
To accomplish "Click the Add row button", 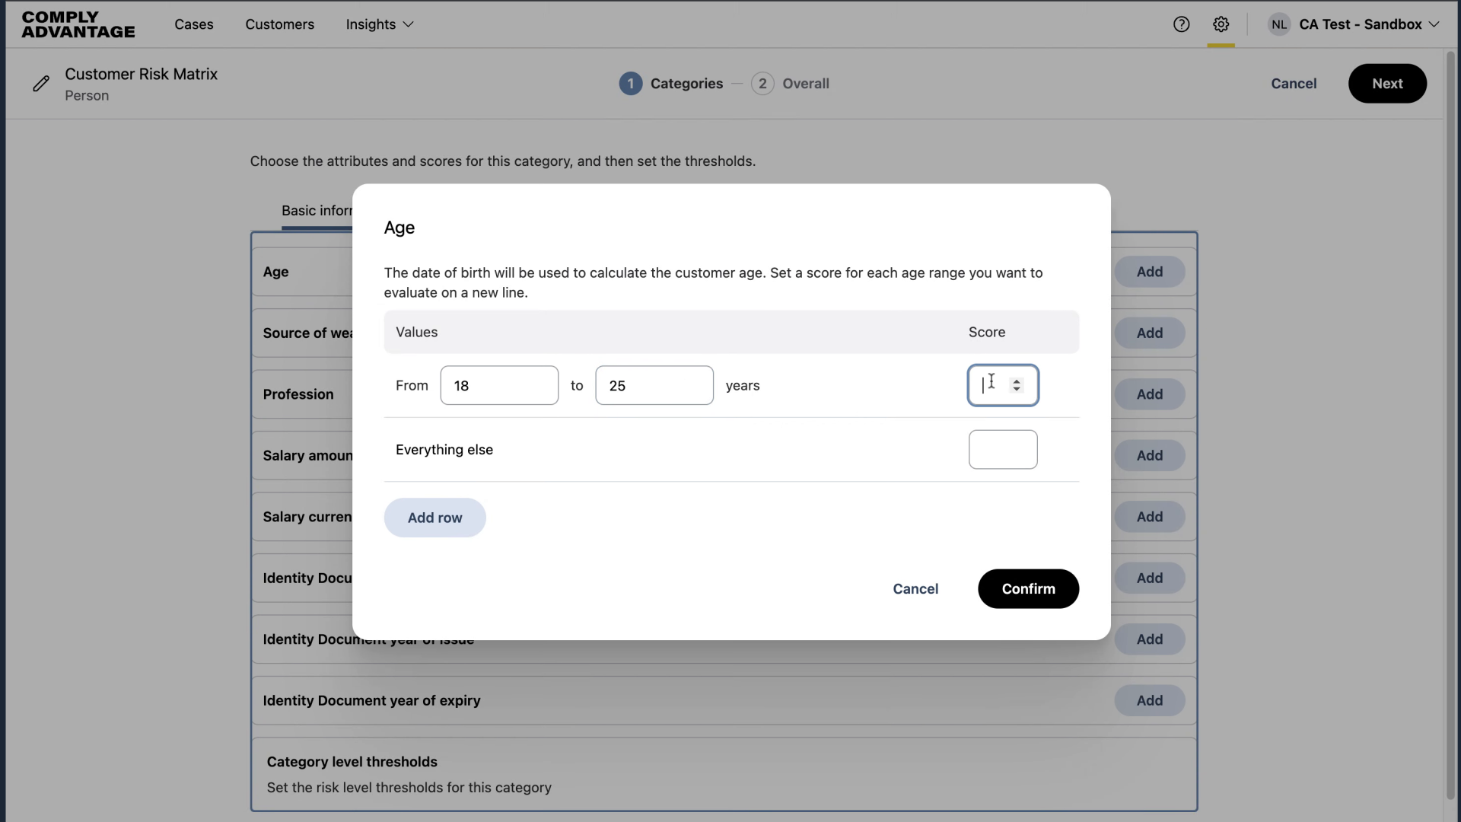I will coord(434,518).
